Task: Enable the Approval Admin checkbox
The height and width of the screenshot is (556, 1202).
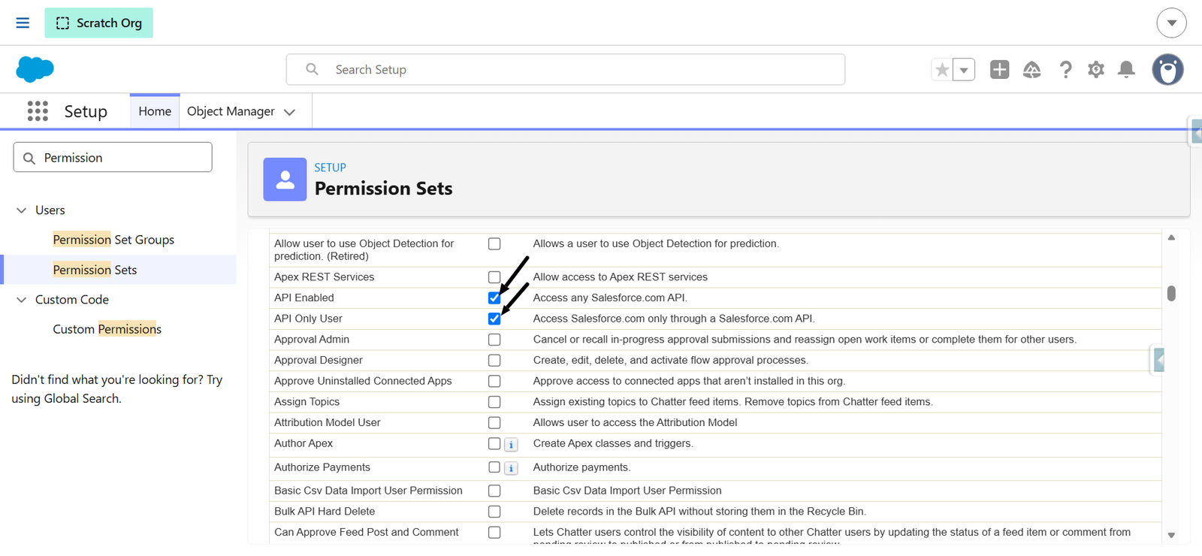Action: click(494, 340)
